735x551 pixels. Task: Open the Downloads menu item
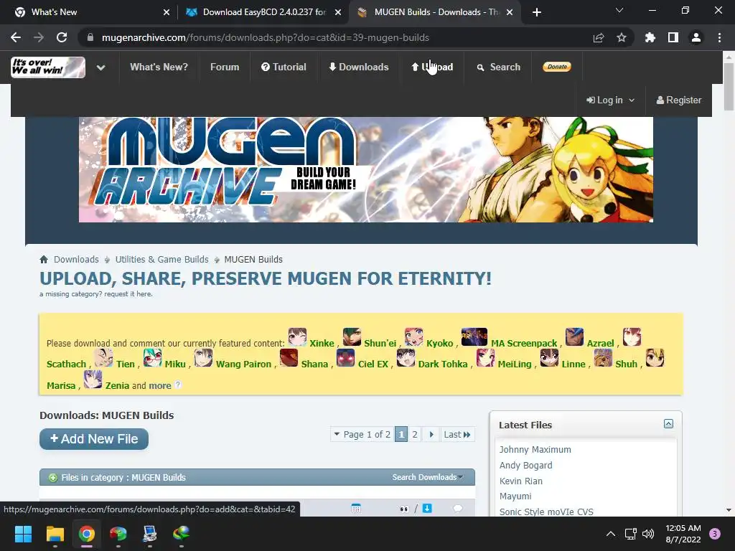pyautogui.click(x=359, y=67)
